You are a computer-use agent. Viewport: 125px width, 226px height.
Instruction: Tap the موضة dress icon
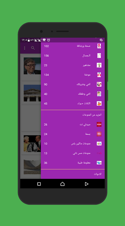[99, 75]
